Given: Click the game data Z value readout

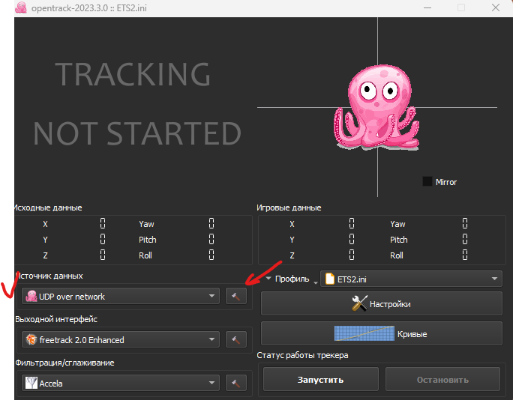Looking at the screenshot, I should click(352, 255).
